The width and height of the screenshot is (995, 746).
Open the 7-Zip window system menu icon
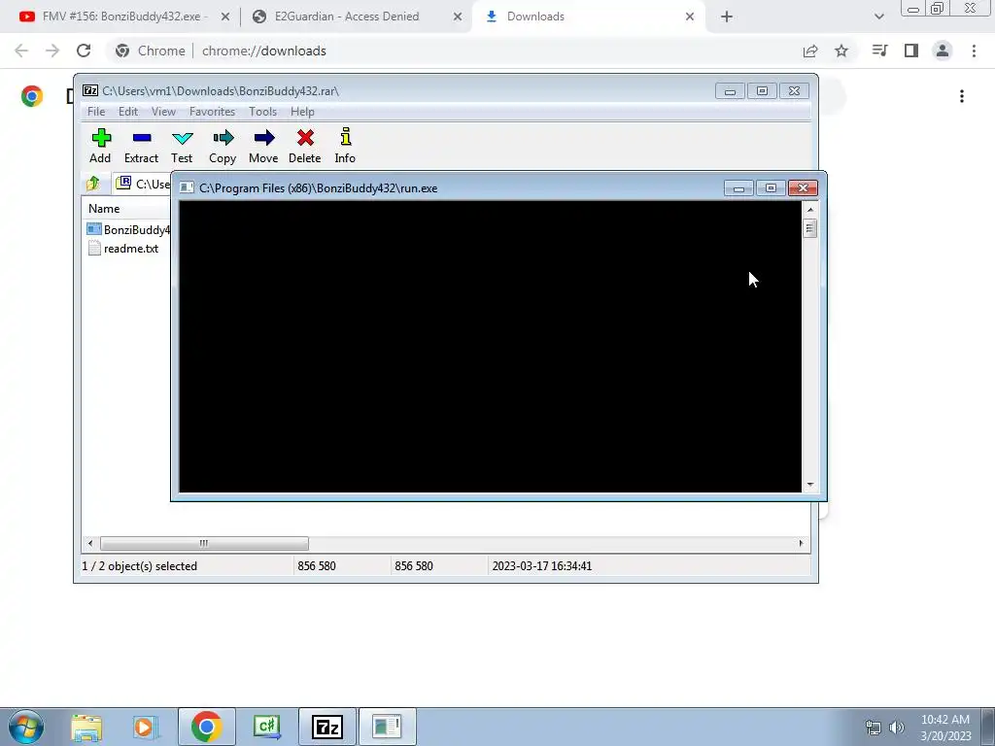pos(90,90)
